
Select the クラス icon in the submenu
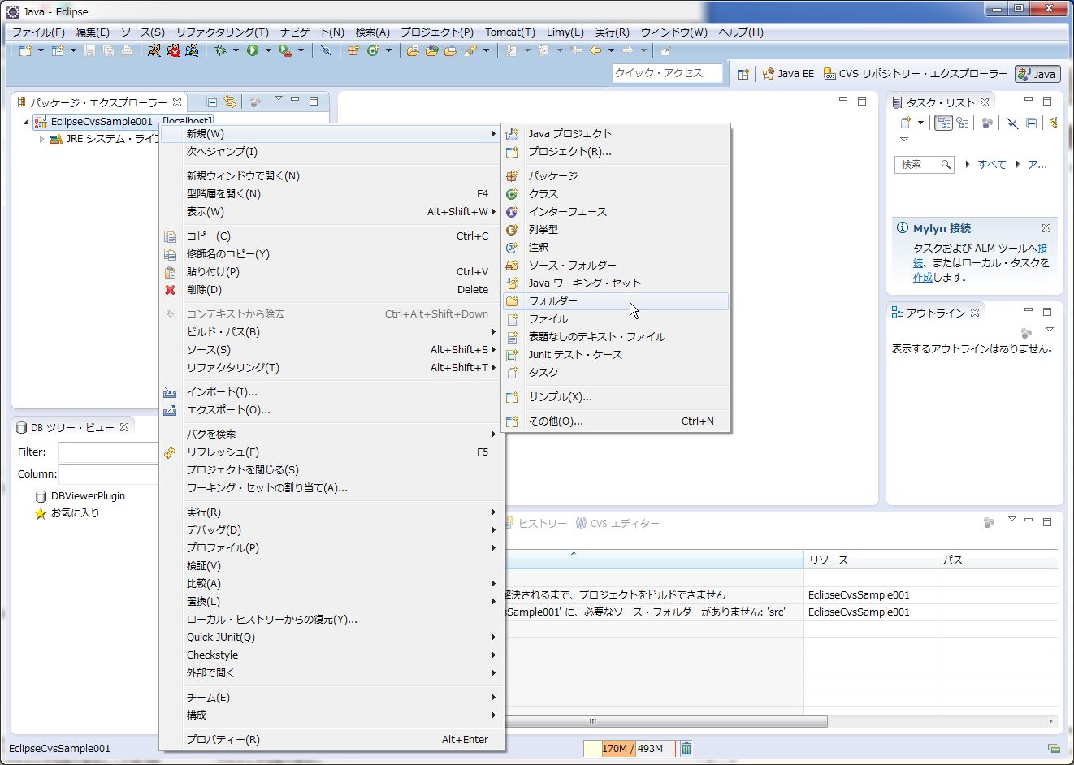pyautogui.click(x=512, y=193)
